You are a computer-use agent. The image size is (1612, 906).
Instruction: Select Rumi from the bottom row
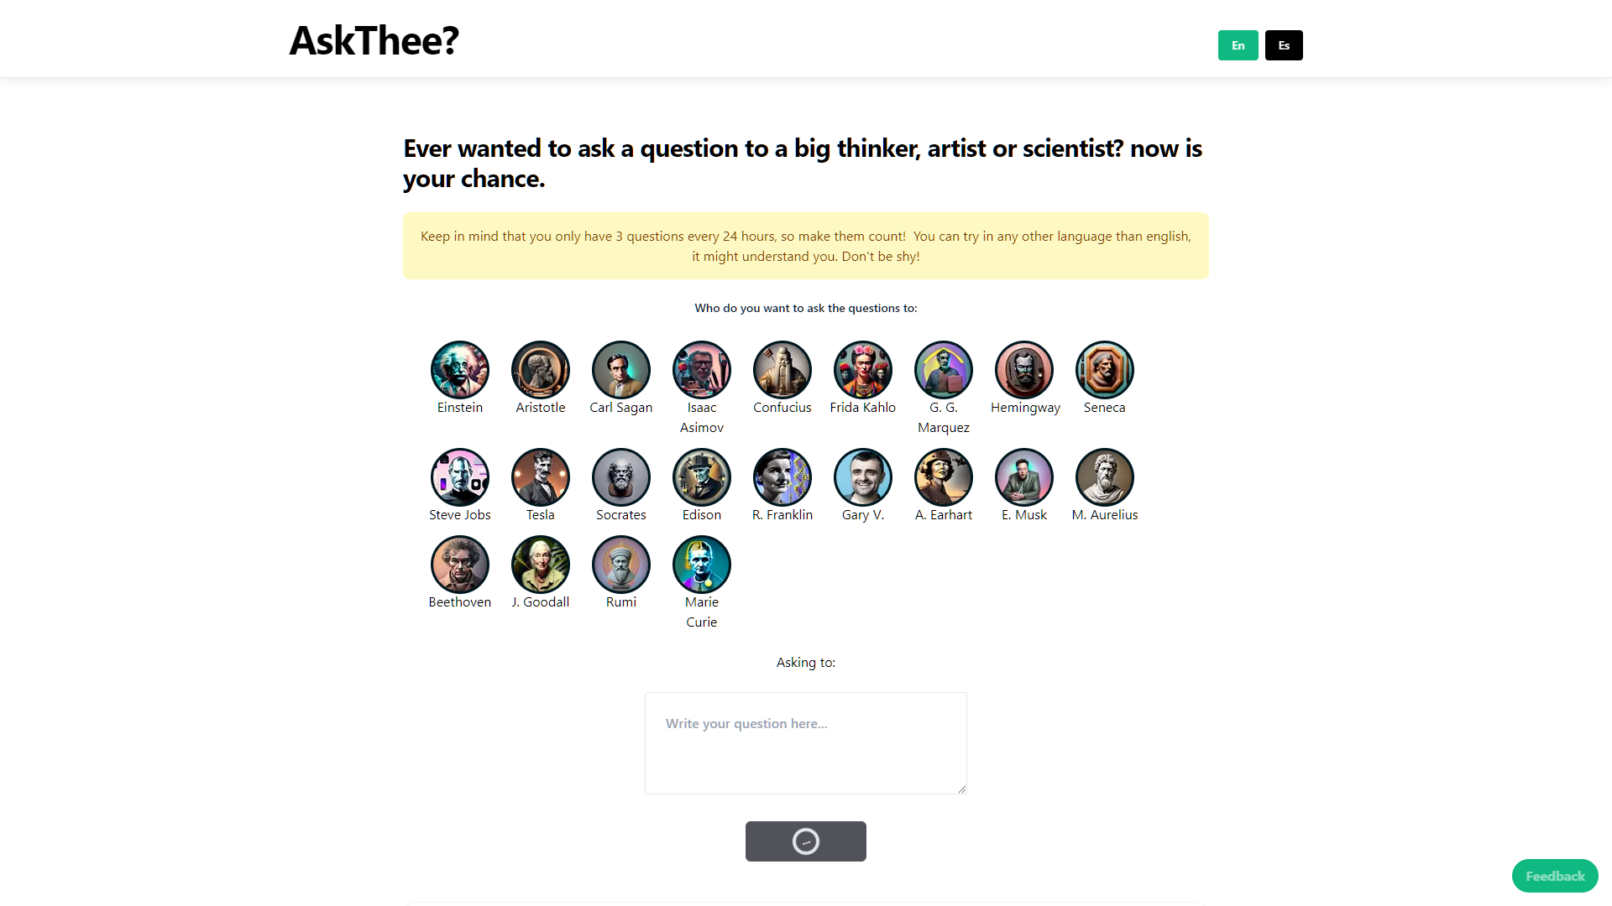click(x=620, y=564)
